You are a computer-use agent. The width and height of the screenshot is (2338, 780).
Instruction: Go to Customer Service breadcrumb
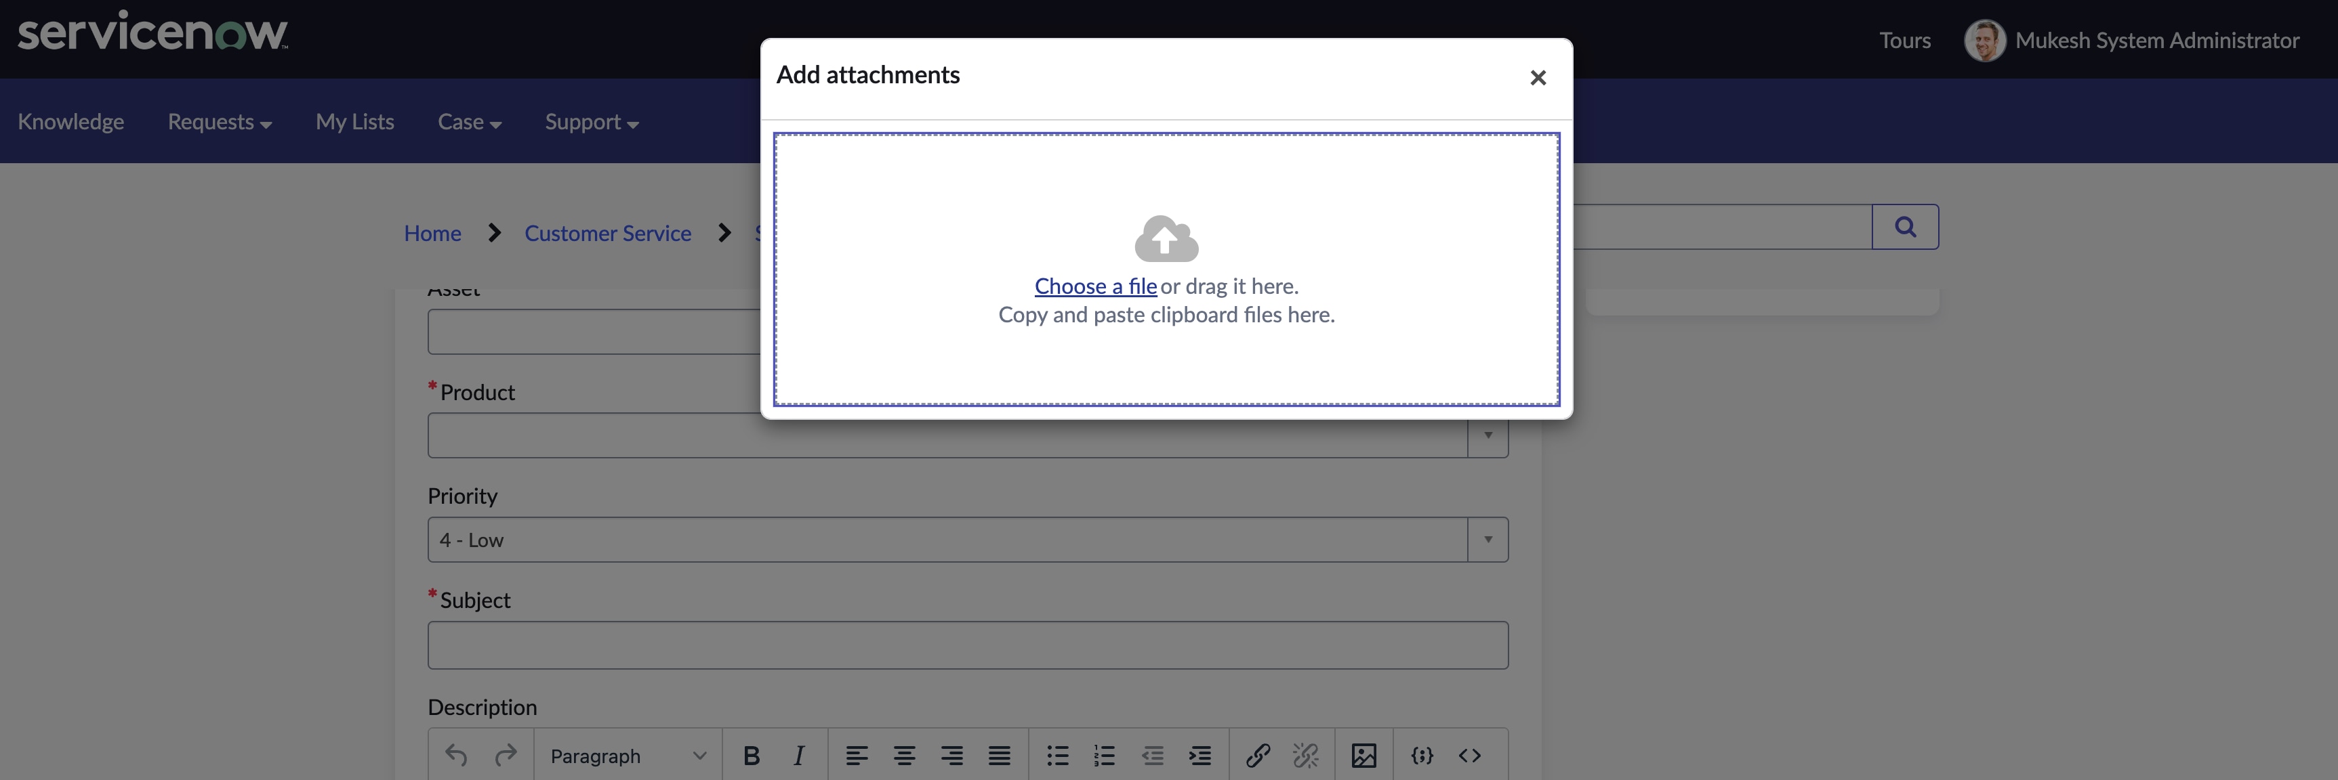[607, 233]
